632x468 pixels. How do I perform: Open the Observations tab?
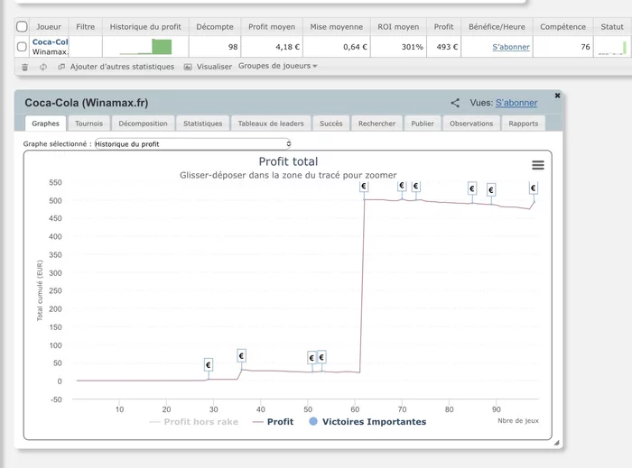[x=471, y=124]
